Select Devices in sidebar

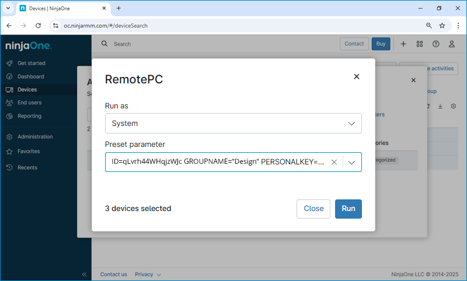tap(27, 90)
